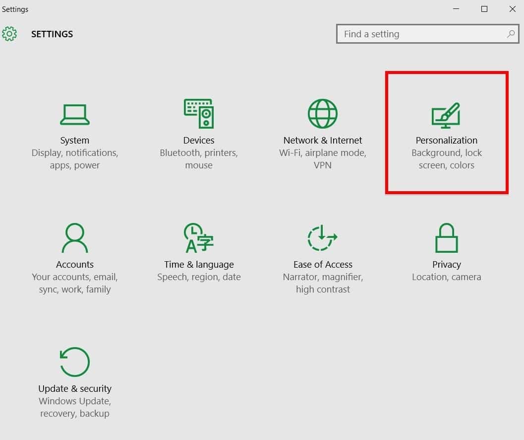This screenshot has height=440, width=524.
Task: Click the 'Network & Internet' title text
Action: pyautogui.click(x=323, y=141)
